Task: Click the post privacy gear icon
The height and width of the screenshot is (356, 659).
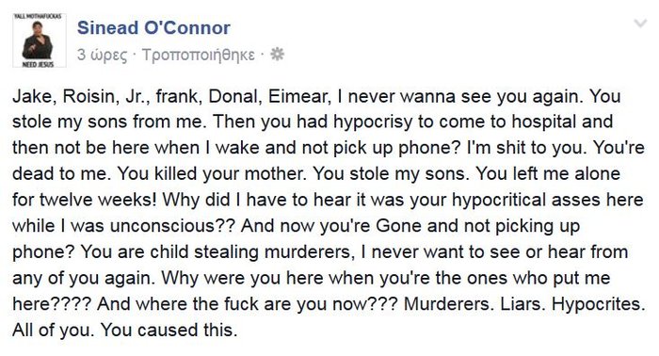Action: [277, 55]
